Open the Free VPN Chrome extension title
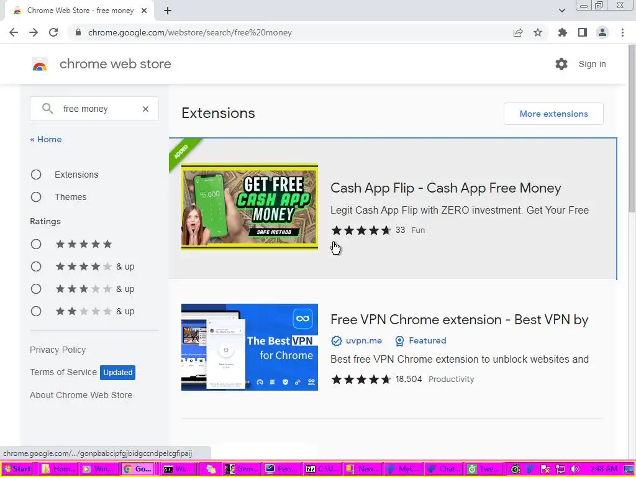Image resolution: width=636 pixels, height=477 pixels. 460,320
